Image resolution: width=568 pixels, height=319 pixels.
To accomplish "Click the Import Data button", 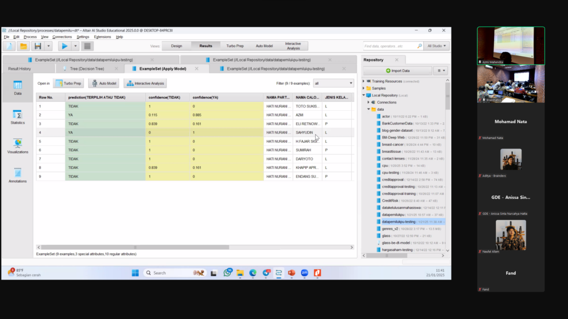I will tap(397, 71).
